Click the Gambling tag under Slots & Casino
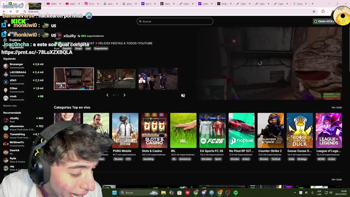Screen dimensions: 350x197 coord(148,159)
